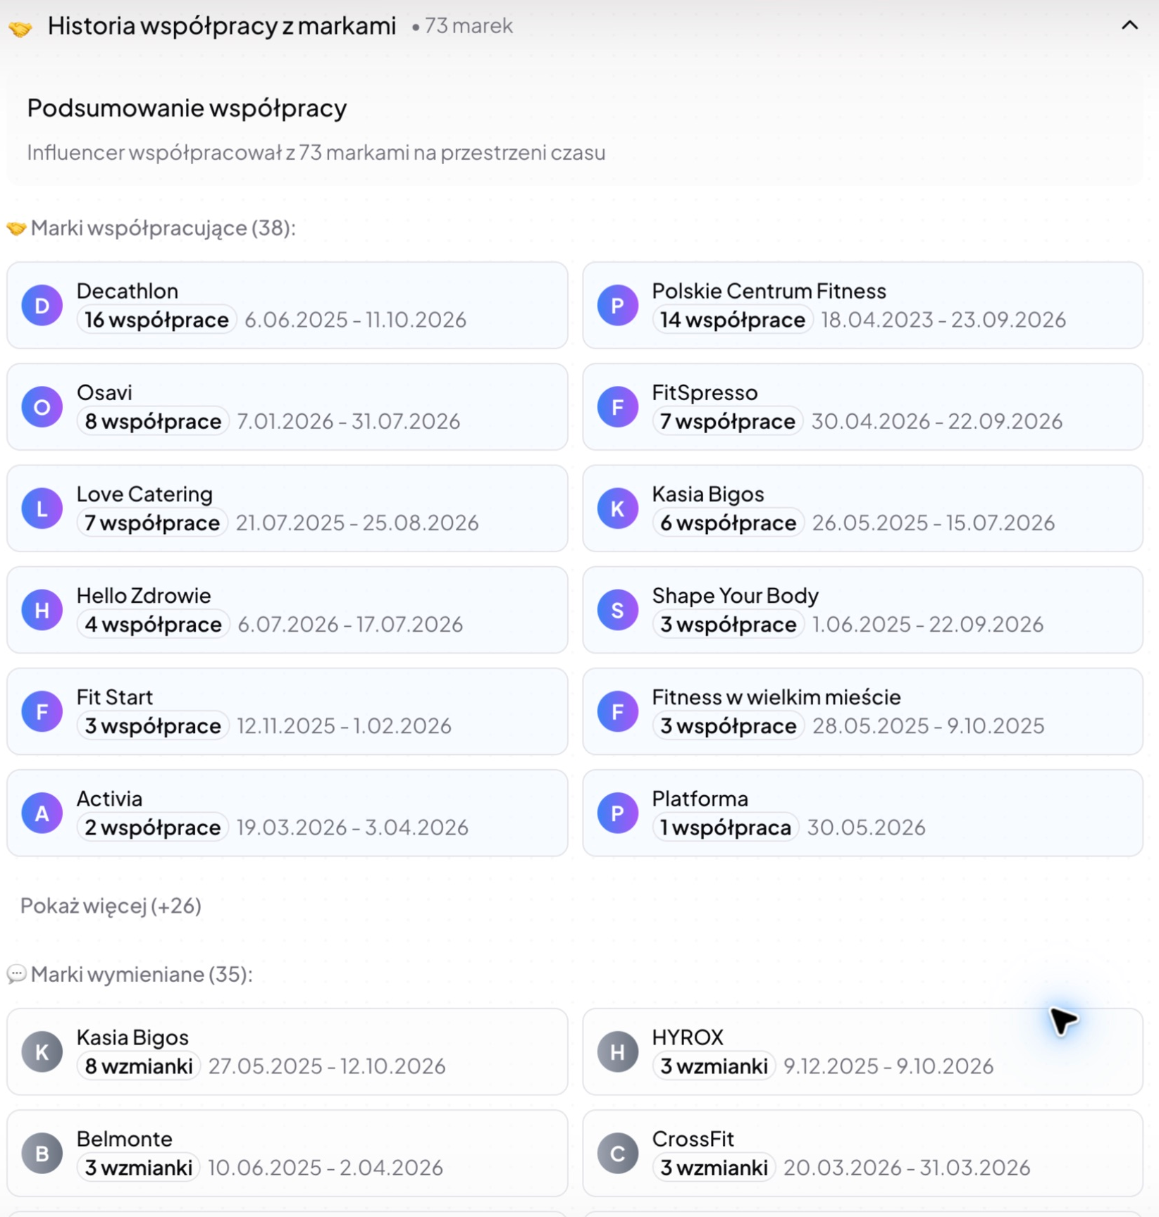The height and width of the screenshot is (1217, 1159).
Task: Collapse the Historia współpracy z markami section
Action: coord(1129,26)
